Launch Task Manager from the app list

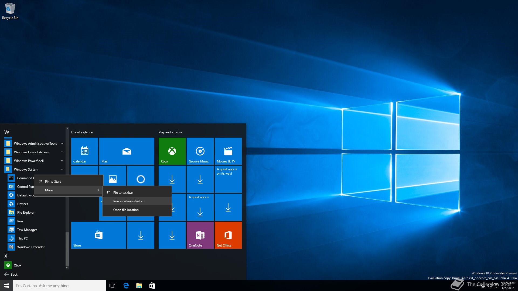[35, 230]
